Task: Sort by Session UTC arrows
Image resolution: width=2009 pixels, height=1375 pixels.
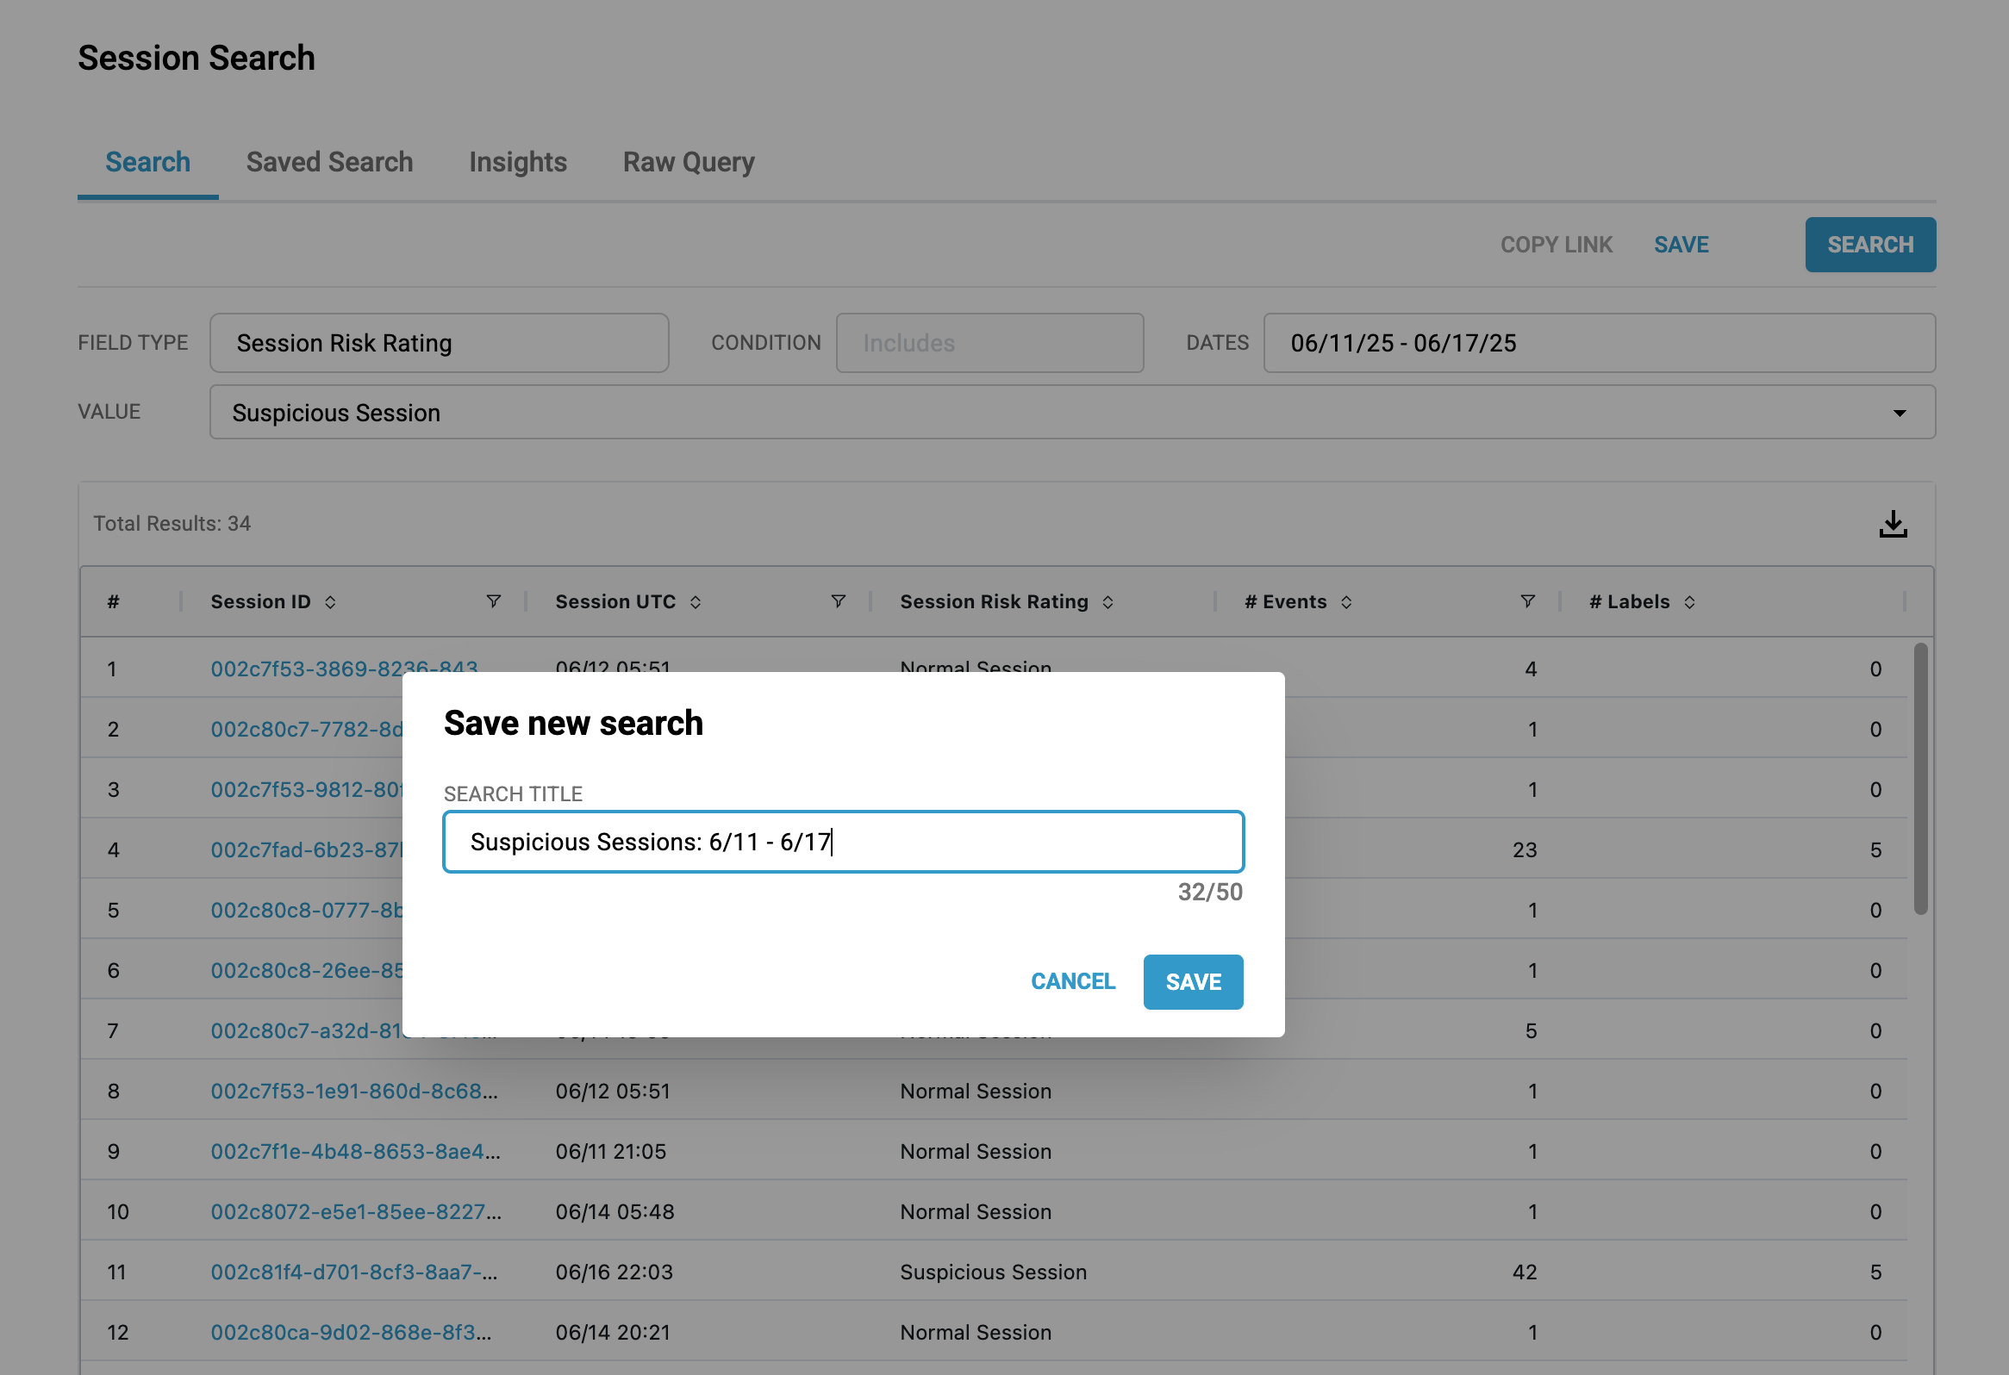Action: click(696, 602)
